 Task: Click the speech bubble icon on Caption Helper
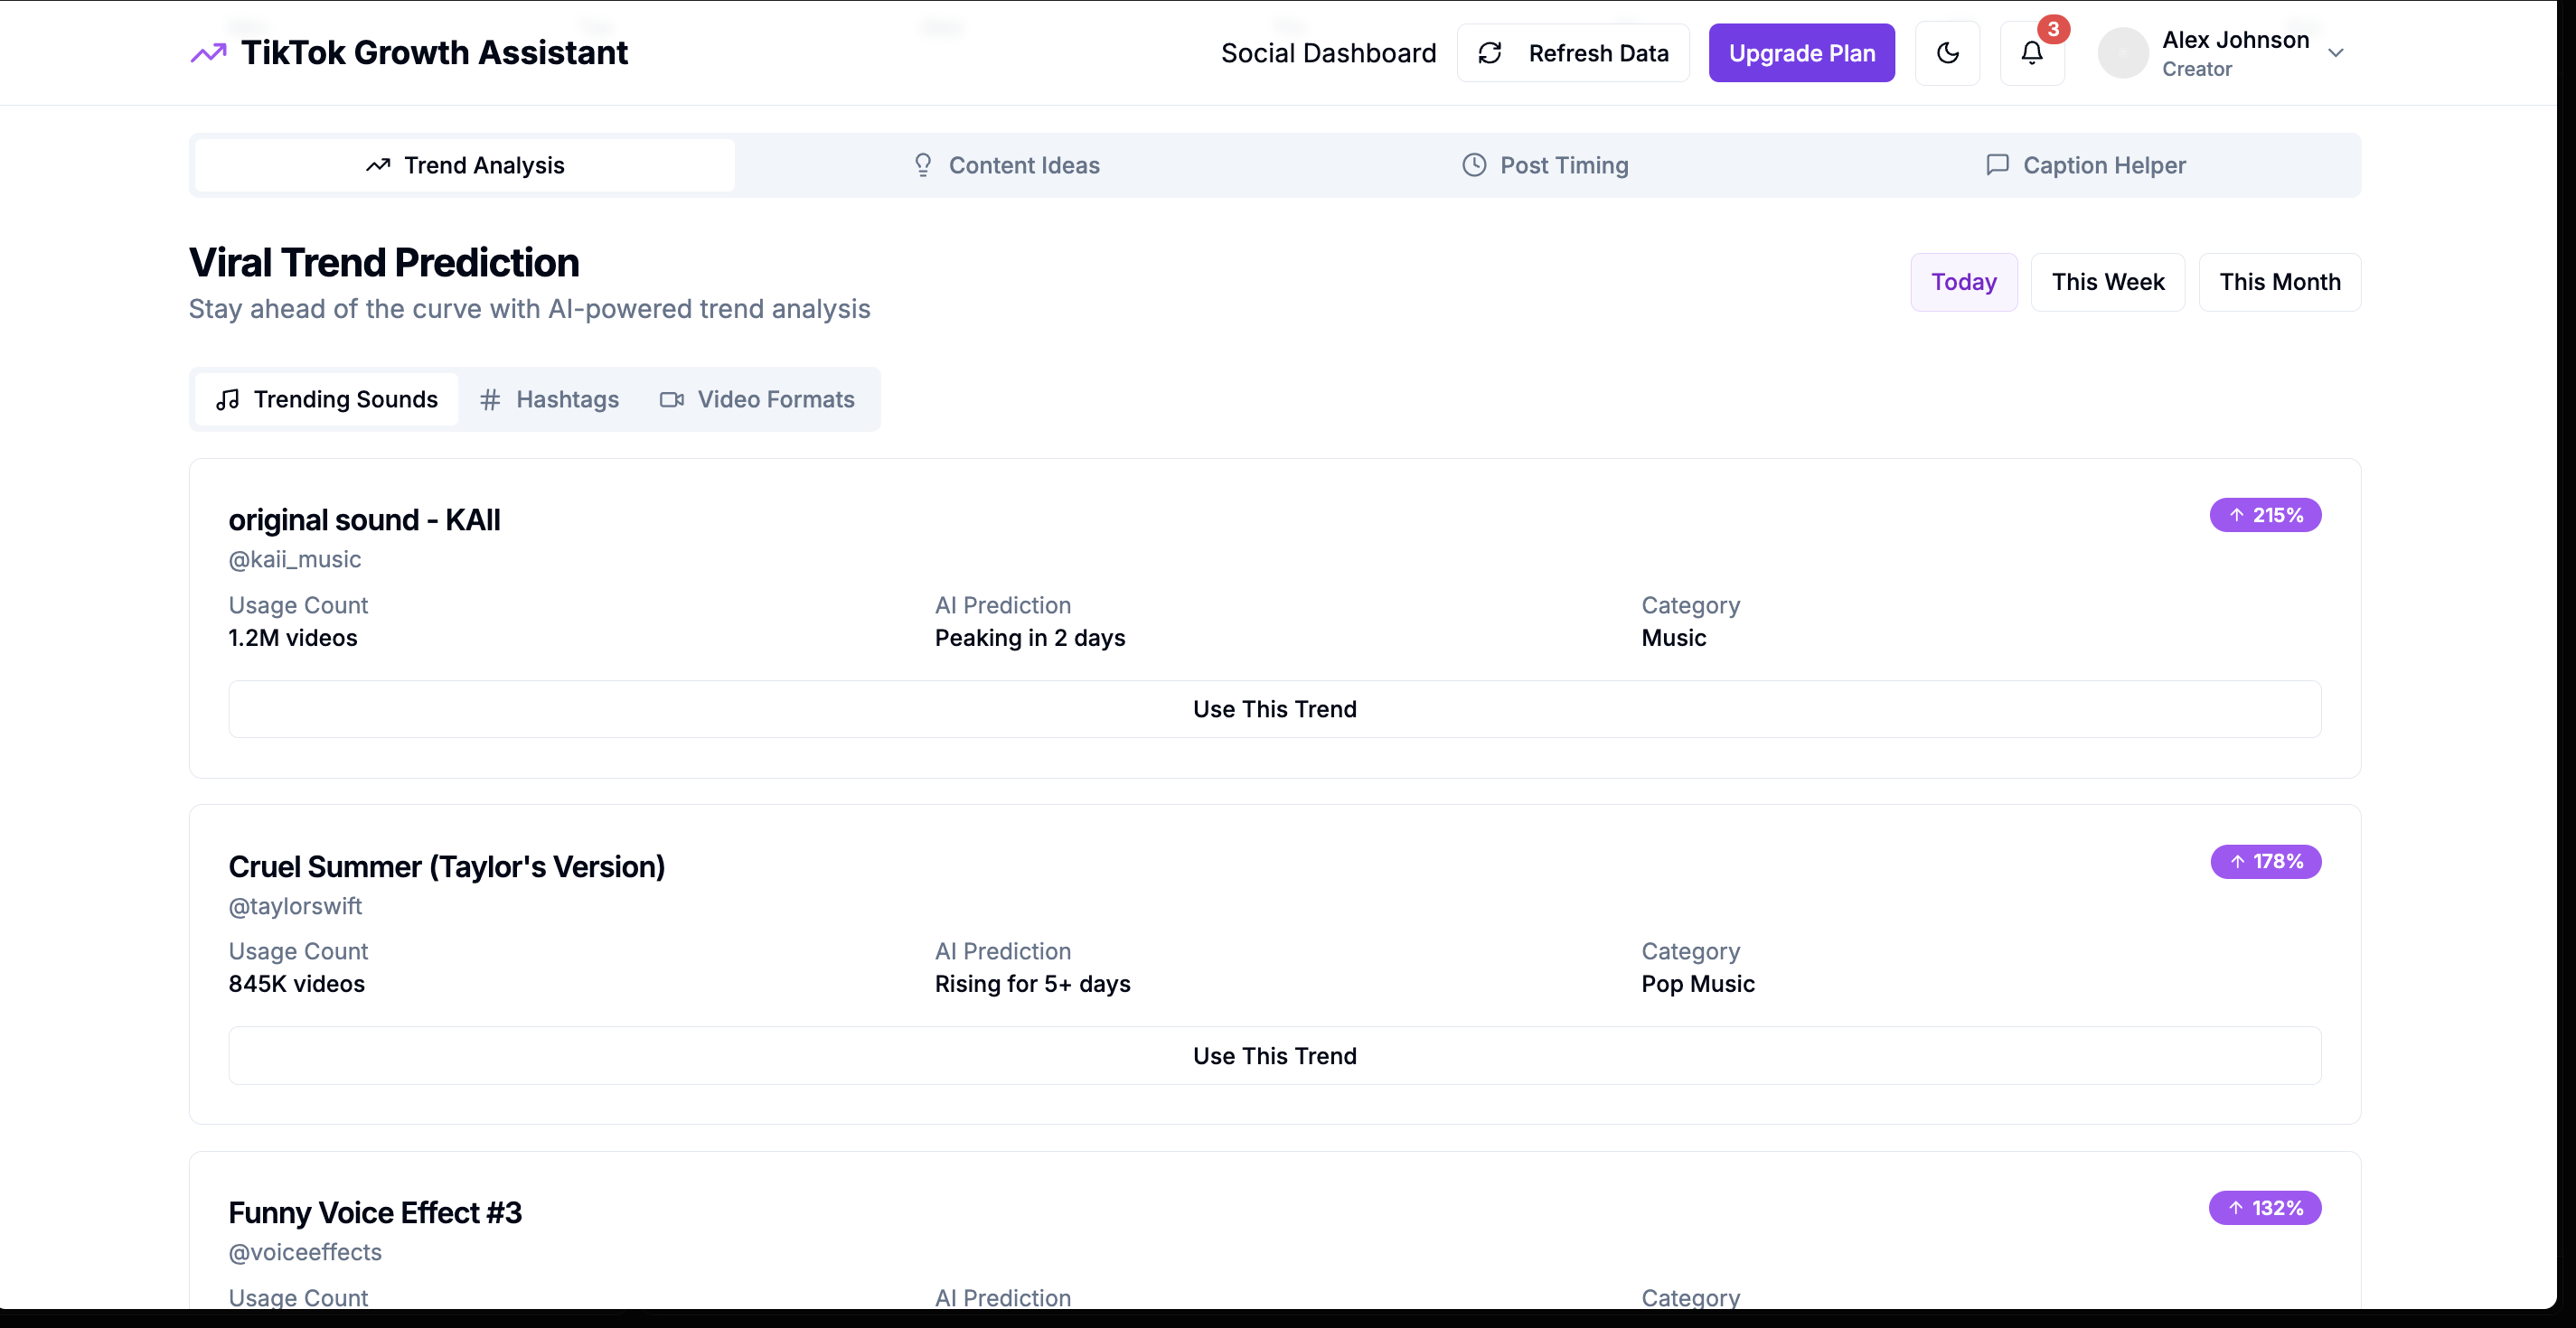pos(1997,165)
